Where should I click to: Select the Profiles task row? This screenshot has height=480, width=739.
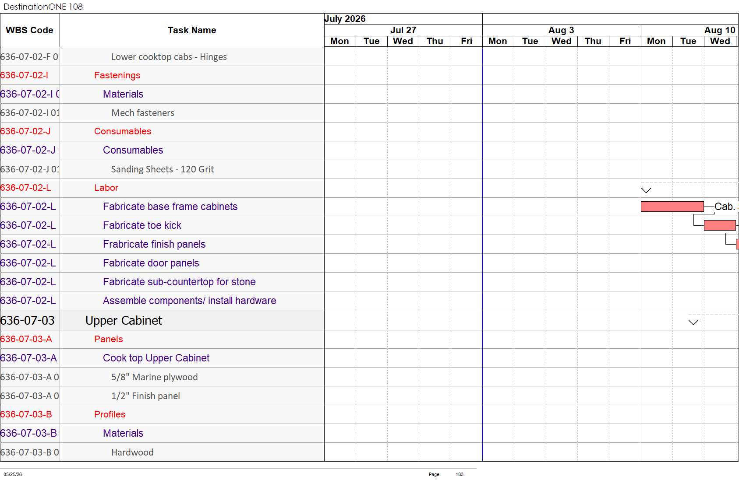pos(162,414)
